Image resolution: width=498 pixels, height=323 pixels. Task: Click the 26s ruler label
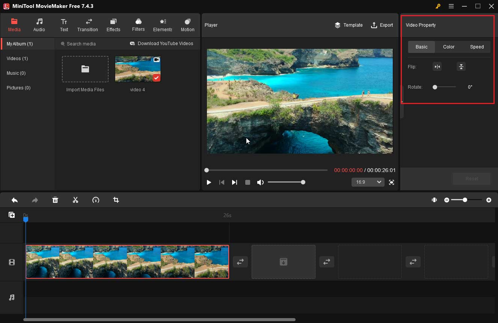(227, 215)
